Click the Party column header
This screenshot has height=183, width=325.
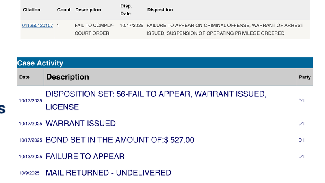tap(305, 77)
